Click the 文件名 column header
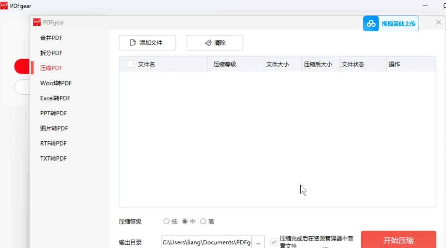446x248 pixels. tap(147, 64)
